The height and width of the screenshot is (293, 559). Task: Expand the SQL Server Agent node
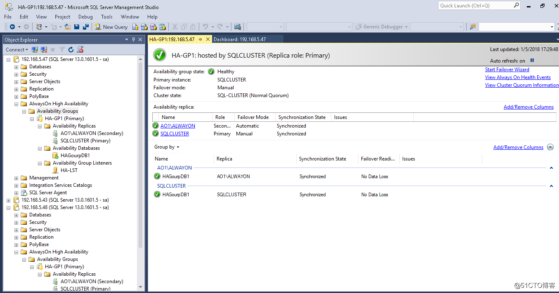[16, 193]
